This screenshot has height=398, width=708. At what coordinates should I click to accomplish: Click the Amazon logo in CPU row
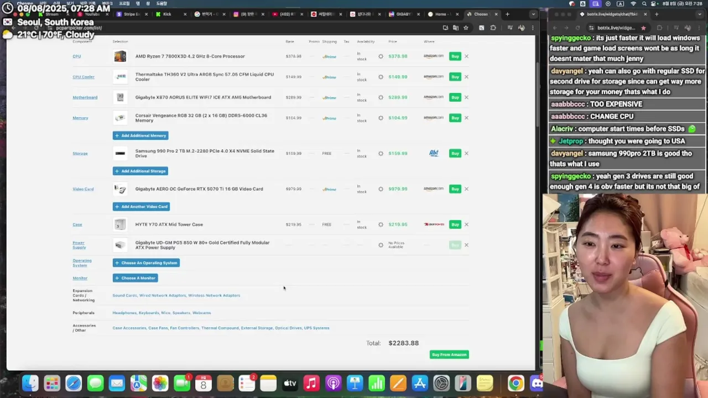[x=434, y=56]
